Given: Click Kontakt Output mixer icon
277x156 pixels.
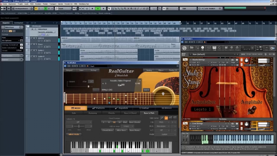Looking at the screenshot, I should pyautogui.click(x=209, y=48).
